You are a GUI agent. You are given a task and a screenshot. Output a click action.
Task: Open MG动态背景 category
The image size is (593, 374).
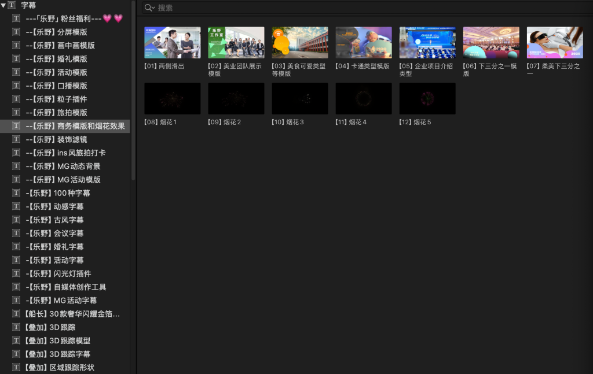pyautogui.click(x=65, y=166)
